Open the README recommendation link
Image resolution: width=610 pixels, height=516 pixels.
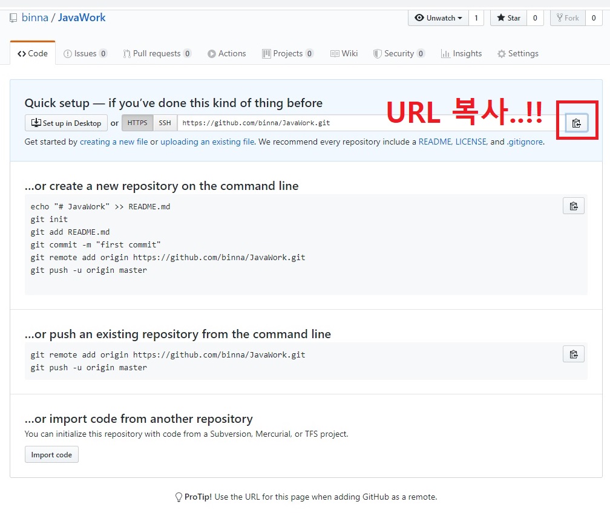pos(435,142)
